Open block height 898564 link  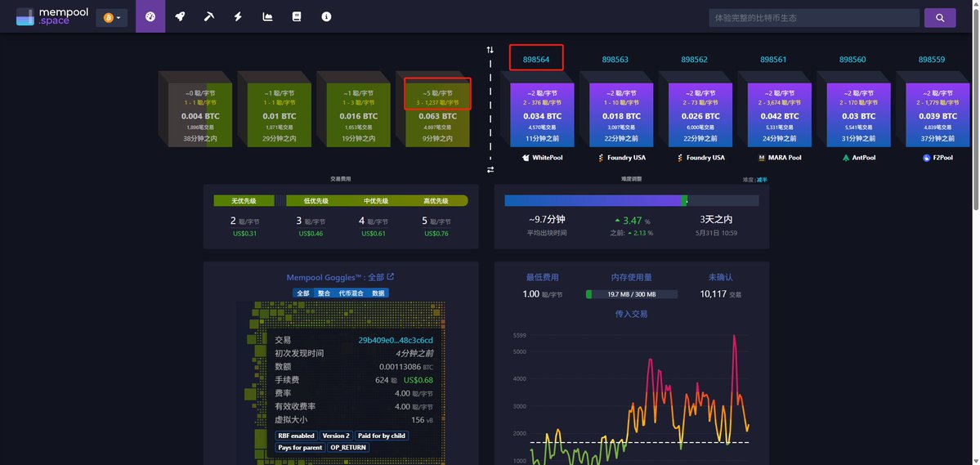536,60
